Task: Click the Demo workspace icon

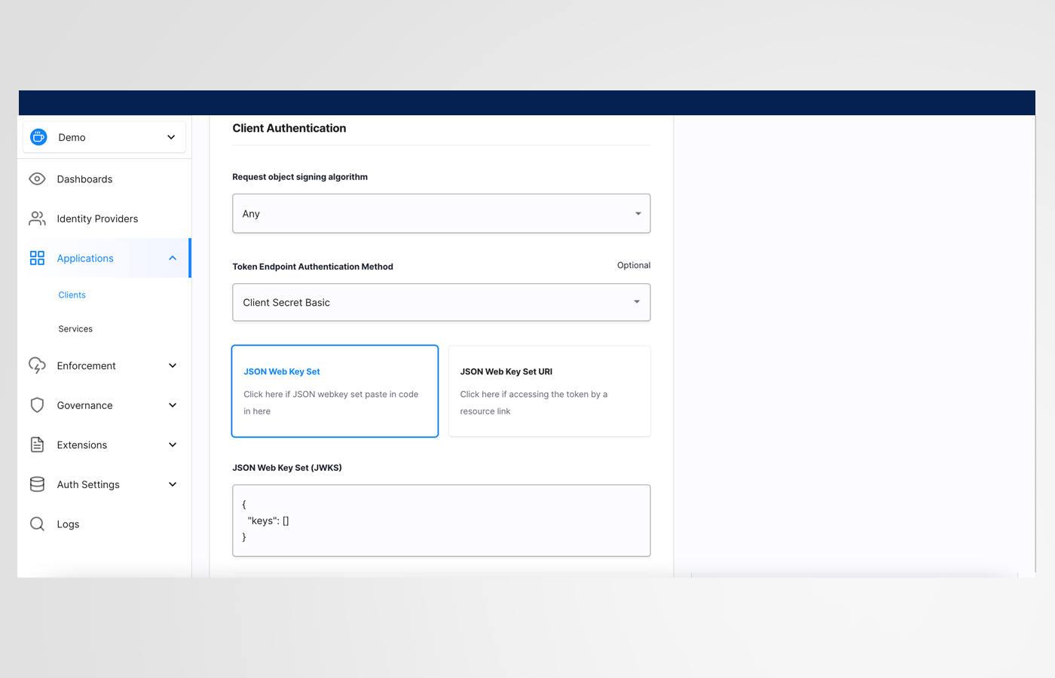Action: (38, 136)
